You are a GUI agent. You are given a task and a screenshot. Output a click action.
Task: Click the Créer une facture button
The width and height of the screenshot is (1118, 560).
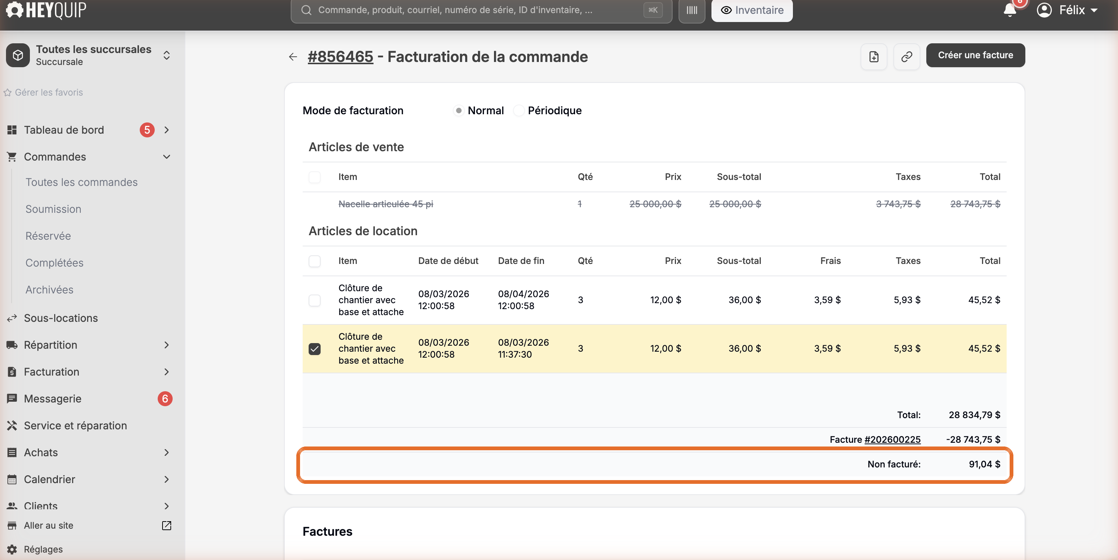pos(975,55)
